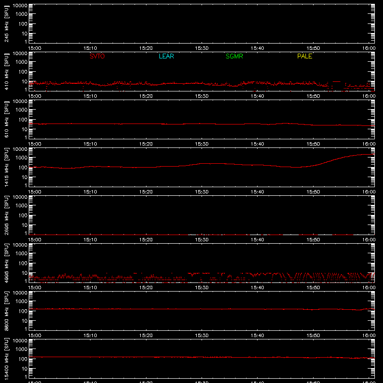This screenshot has width=383, height=383.
Task: Click the cyan LEAR station label
Action: pos(166,56)
